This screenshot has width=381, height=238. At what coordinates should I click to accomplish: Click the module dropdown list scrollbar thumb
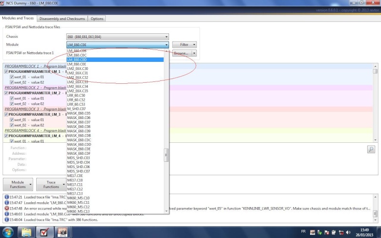pyautogui.click(x=166, y=155)
